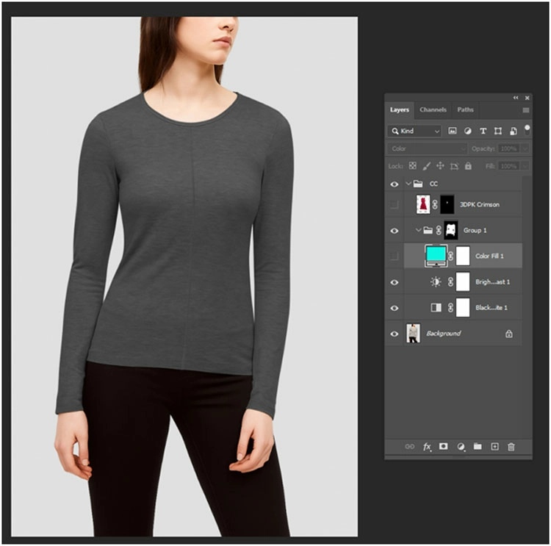Select the Black...ite 1 layer name

point(491,308)
